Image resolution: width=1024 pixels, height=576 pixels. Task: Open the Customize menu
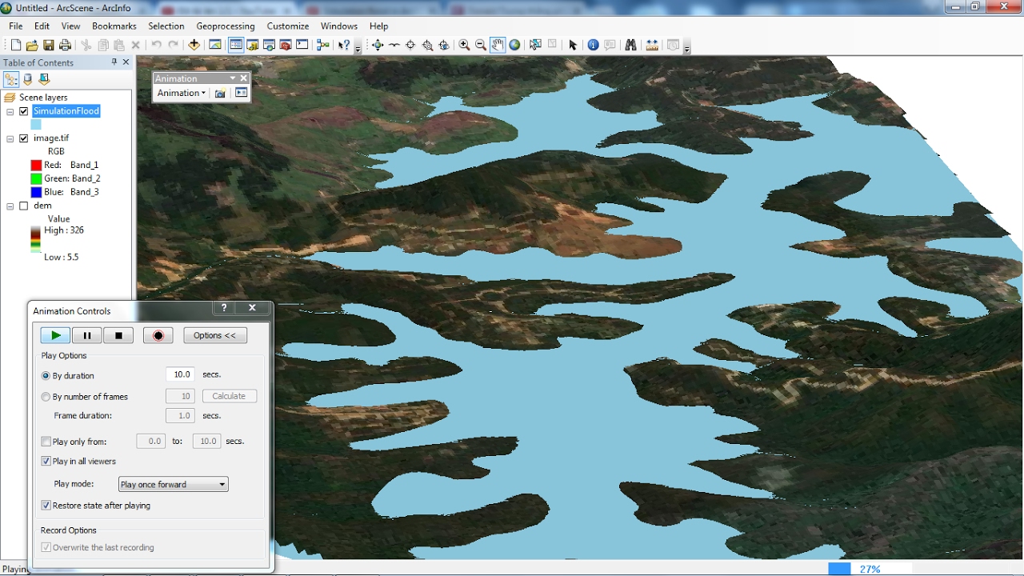288,26
